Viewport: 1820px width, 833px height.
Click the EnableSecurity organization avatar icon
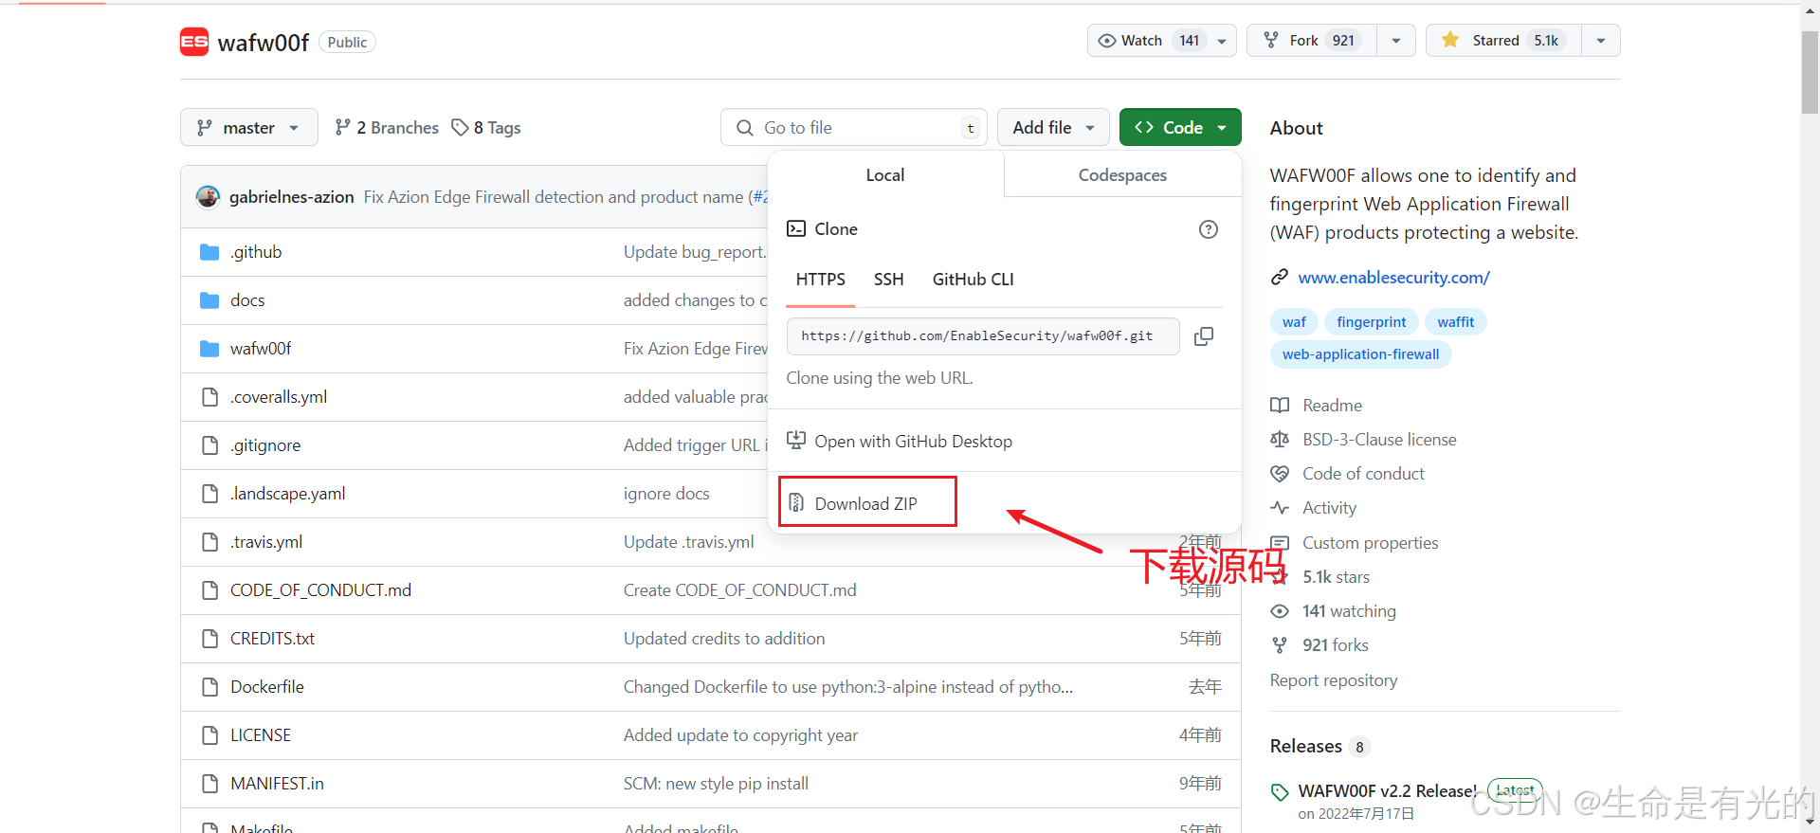(194, 42)
